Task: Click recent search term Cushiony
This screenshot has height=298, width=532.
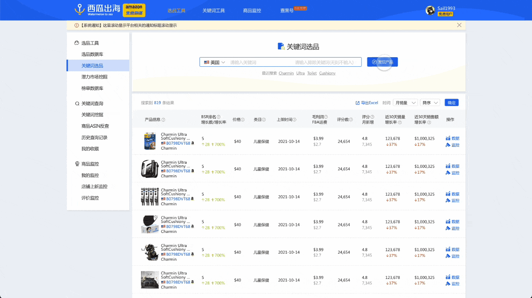Action: point(328,73)
